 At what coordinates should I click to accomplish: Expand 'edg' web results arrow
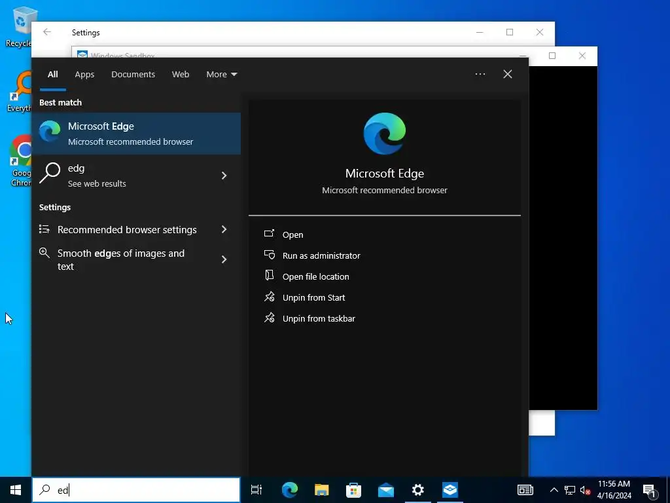click(224, 176)
